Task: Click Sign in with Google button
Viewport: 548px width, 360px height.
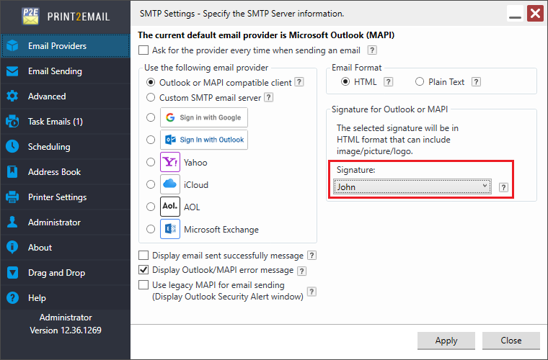Action: tap(204, 117)
